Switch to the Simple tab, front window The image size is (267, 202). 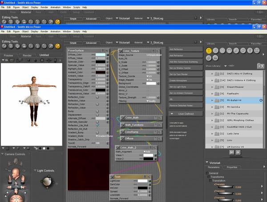tap(73, 43)
